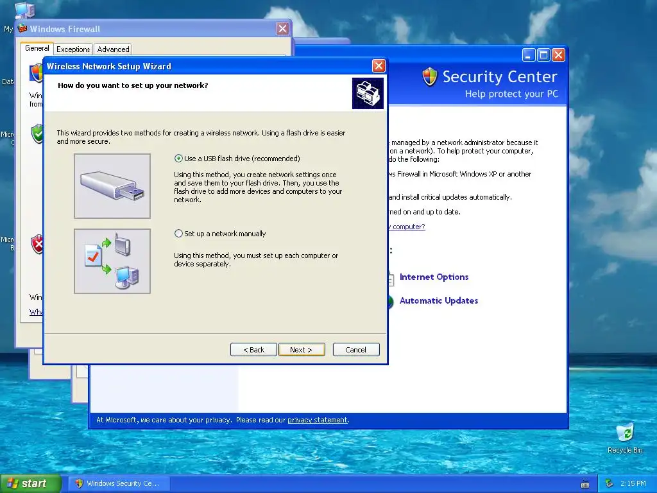Click the manual network setup illustration
Image resolution: width=657 pixels, height=493 pixels.
click(x=112, y=261)
